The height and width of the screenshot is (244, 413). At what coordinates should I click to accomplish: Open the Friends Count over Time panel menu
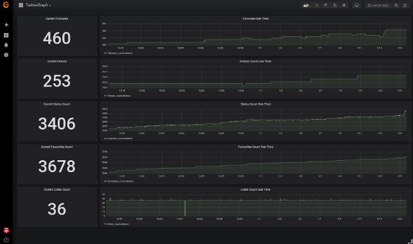[x=255, y=62]
